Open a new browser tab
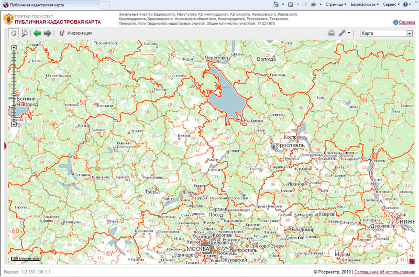The image size is (419, 277). [x=104, y=5]
